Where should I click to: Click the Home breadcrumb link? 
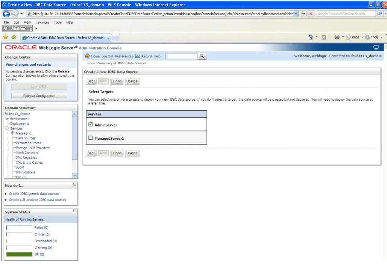click(x=91, y=63)
